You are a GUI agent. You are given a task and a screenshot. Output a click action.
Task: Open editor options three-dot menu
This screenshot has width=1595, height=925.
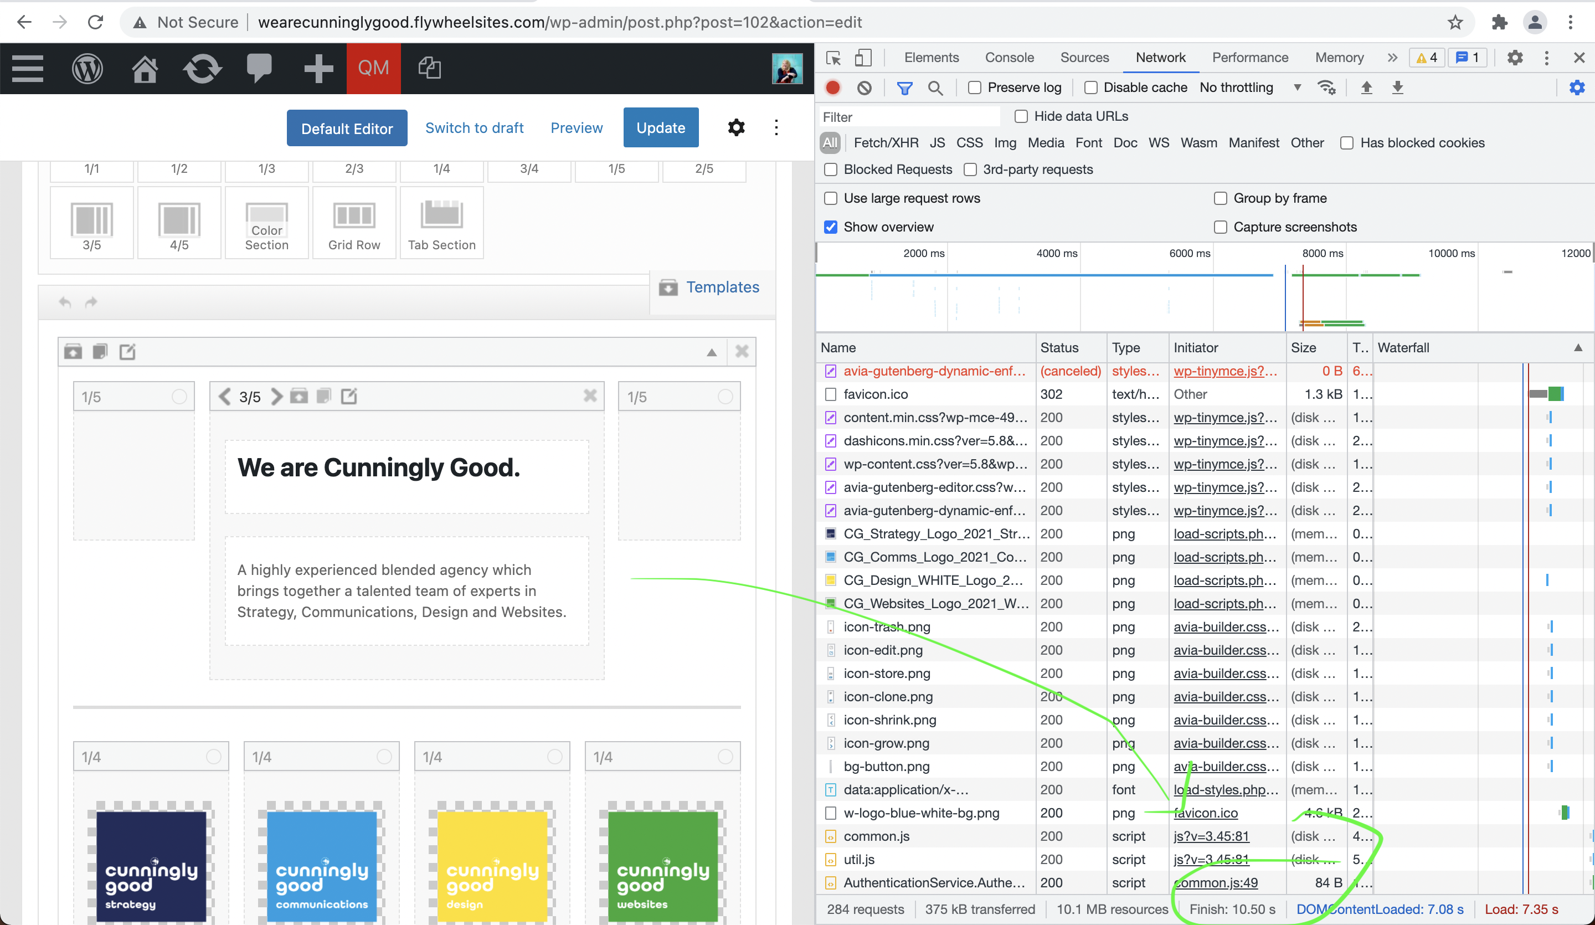[x=776, y=127]
